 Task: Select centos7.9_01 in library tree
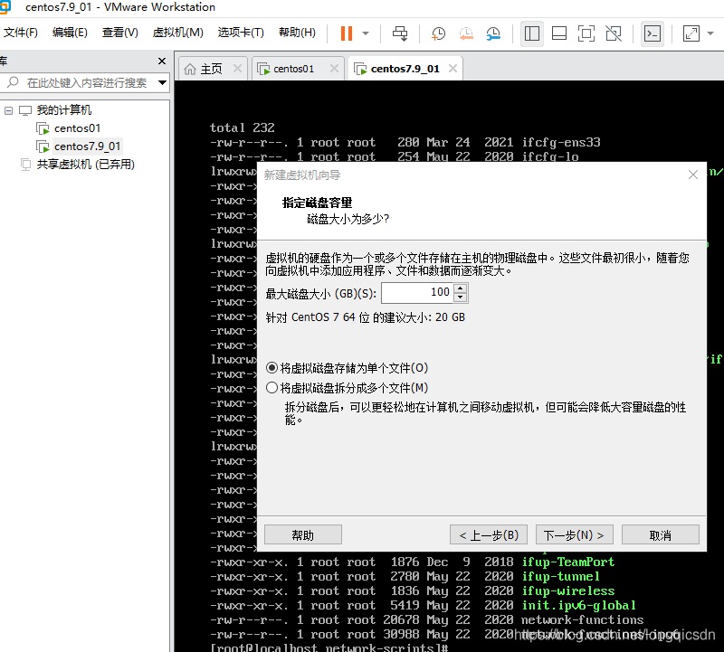[x=87, y=146]
